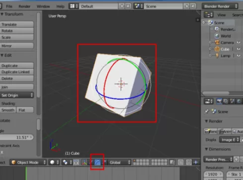
Task: Add a new scene with plus icon
Action: tap(186, 6)
